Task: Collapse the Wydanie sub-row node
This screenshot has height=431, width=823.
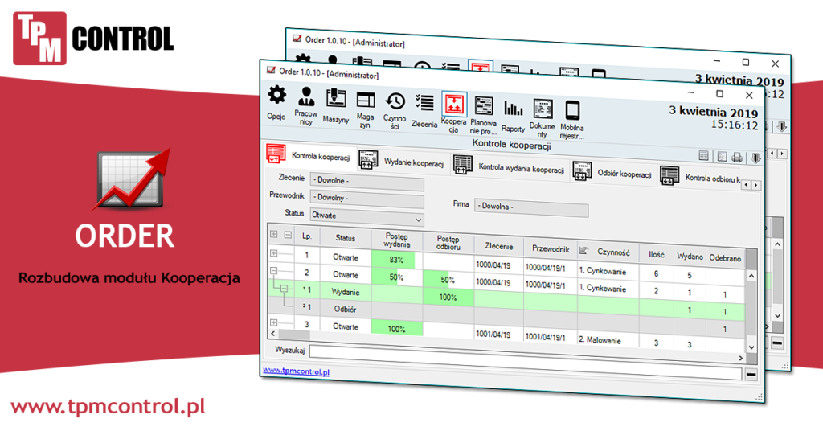Action: [x=284, y=288]
